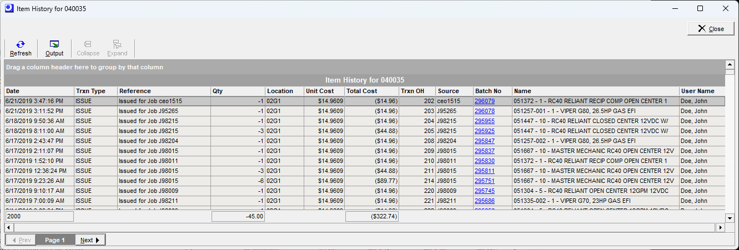Click the vertical scrollbar down arrow
The height and width of the screenshot is (250, 739).
pyautogui.click(x=730, y=218)
